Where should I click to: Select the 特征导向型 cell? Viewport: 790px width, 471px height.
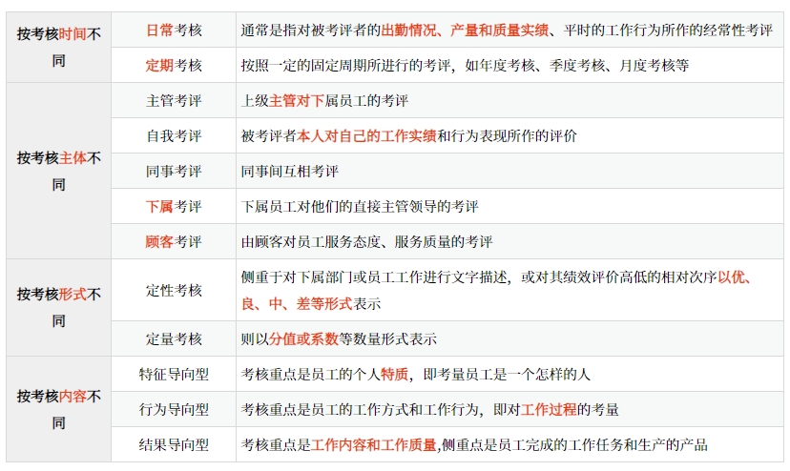174,374
